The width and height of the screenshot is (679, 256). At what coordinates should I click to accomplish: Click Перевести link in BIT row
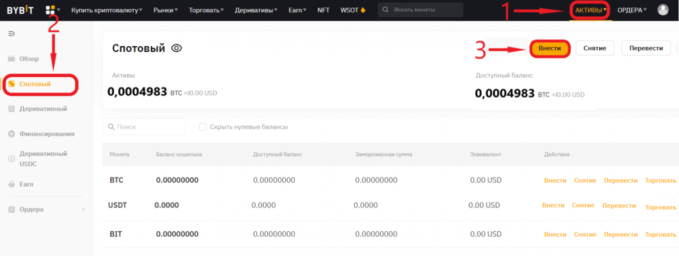[621, 234]
